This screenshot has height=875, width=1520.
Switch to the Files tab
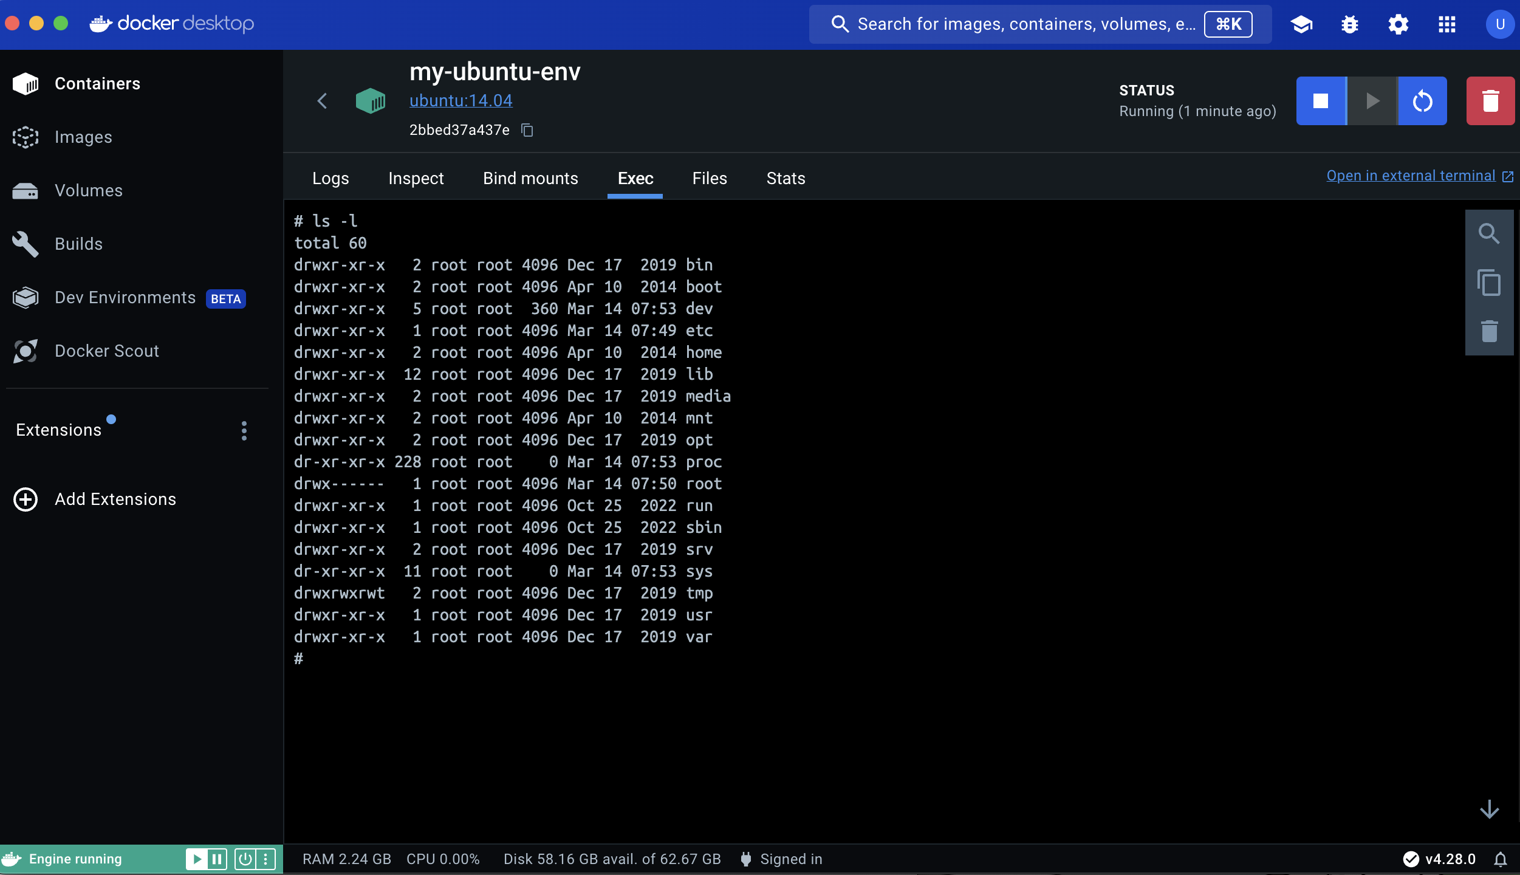[x=709, y=178]
